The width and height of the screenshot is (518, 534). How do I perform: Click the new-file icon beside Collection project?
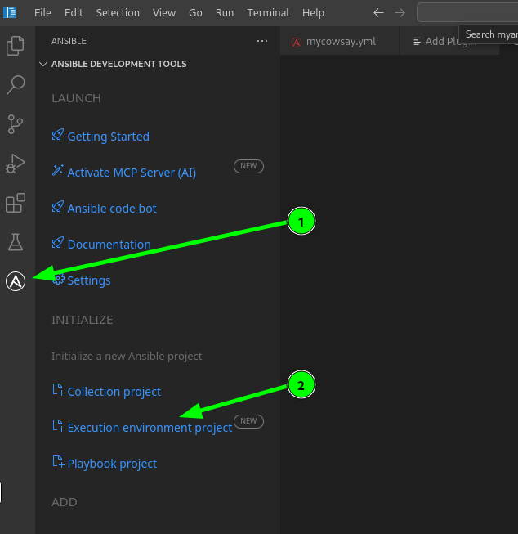coord(58,390)
